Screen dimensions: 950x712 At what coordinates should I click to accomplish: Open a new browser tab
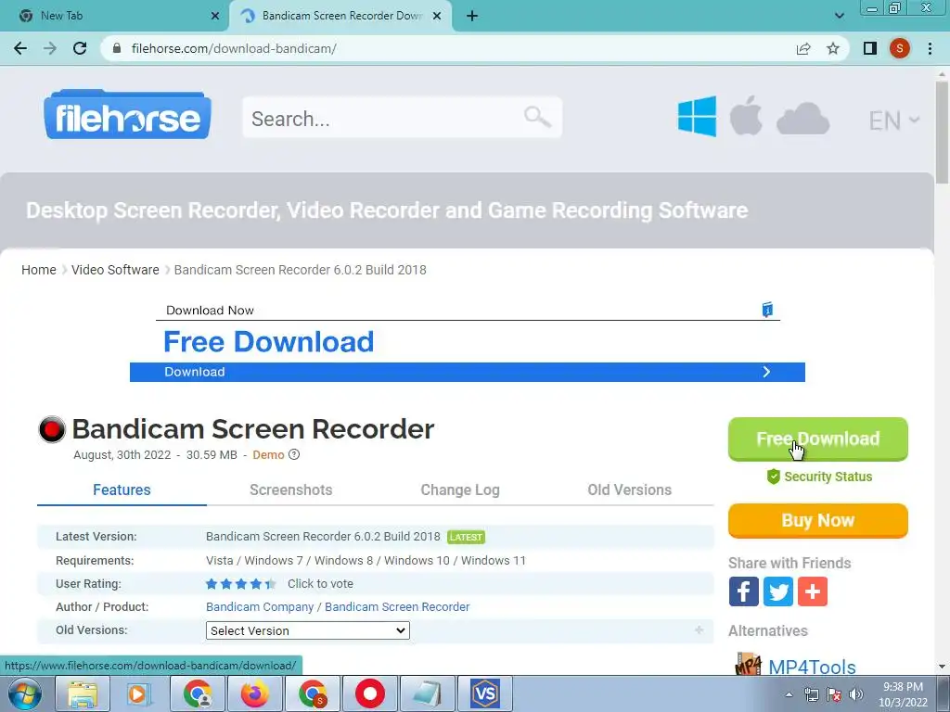[x=472, y=16]
